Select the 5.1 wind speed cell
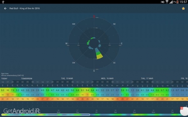 tap(127, 90)
